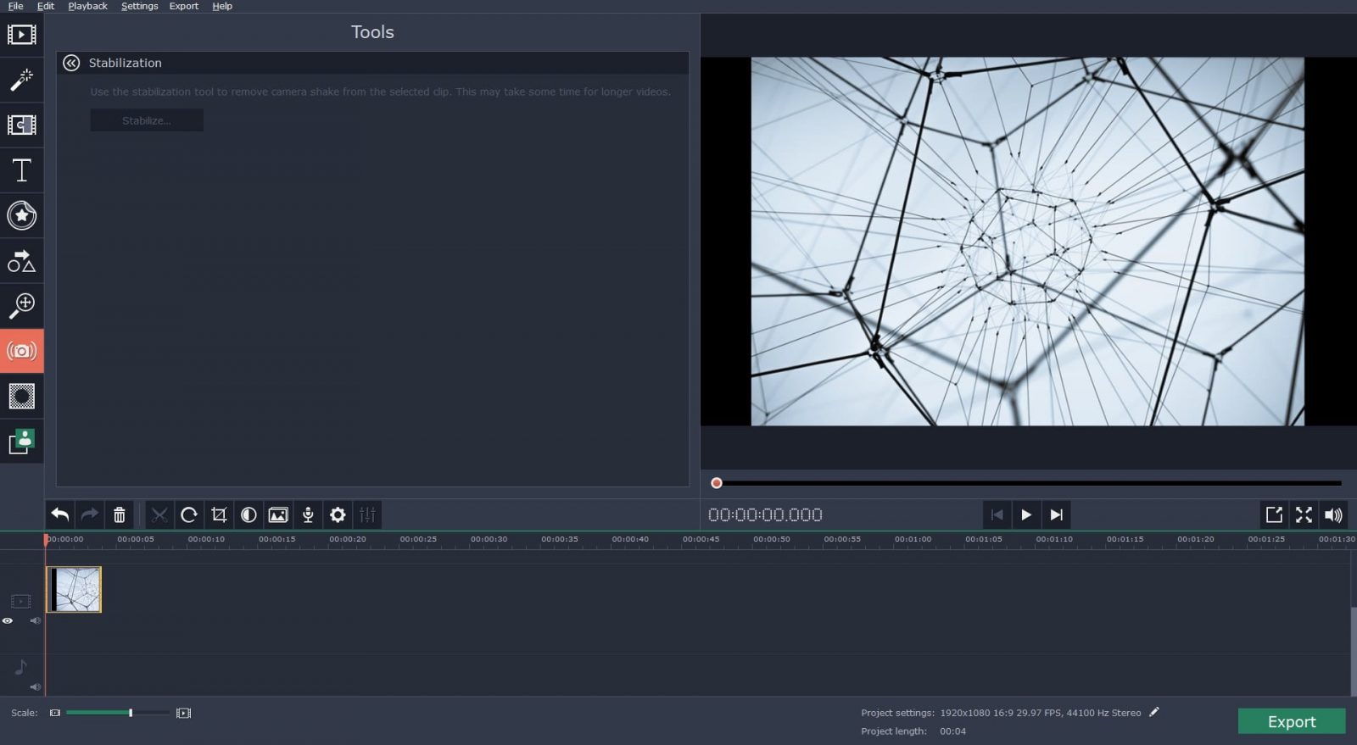
Task: Select the Pan and Zoom tool
Action: (x=21, y=305)
